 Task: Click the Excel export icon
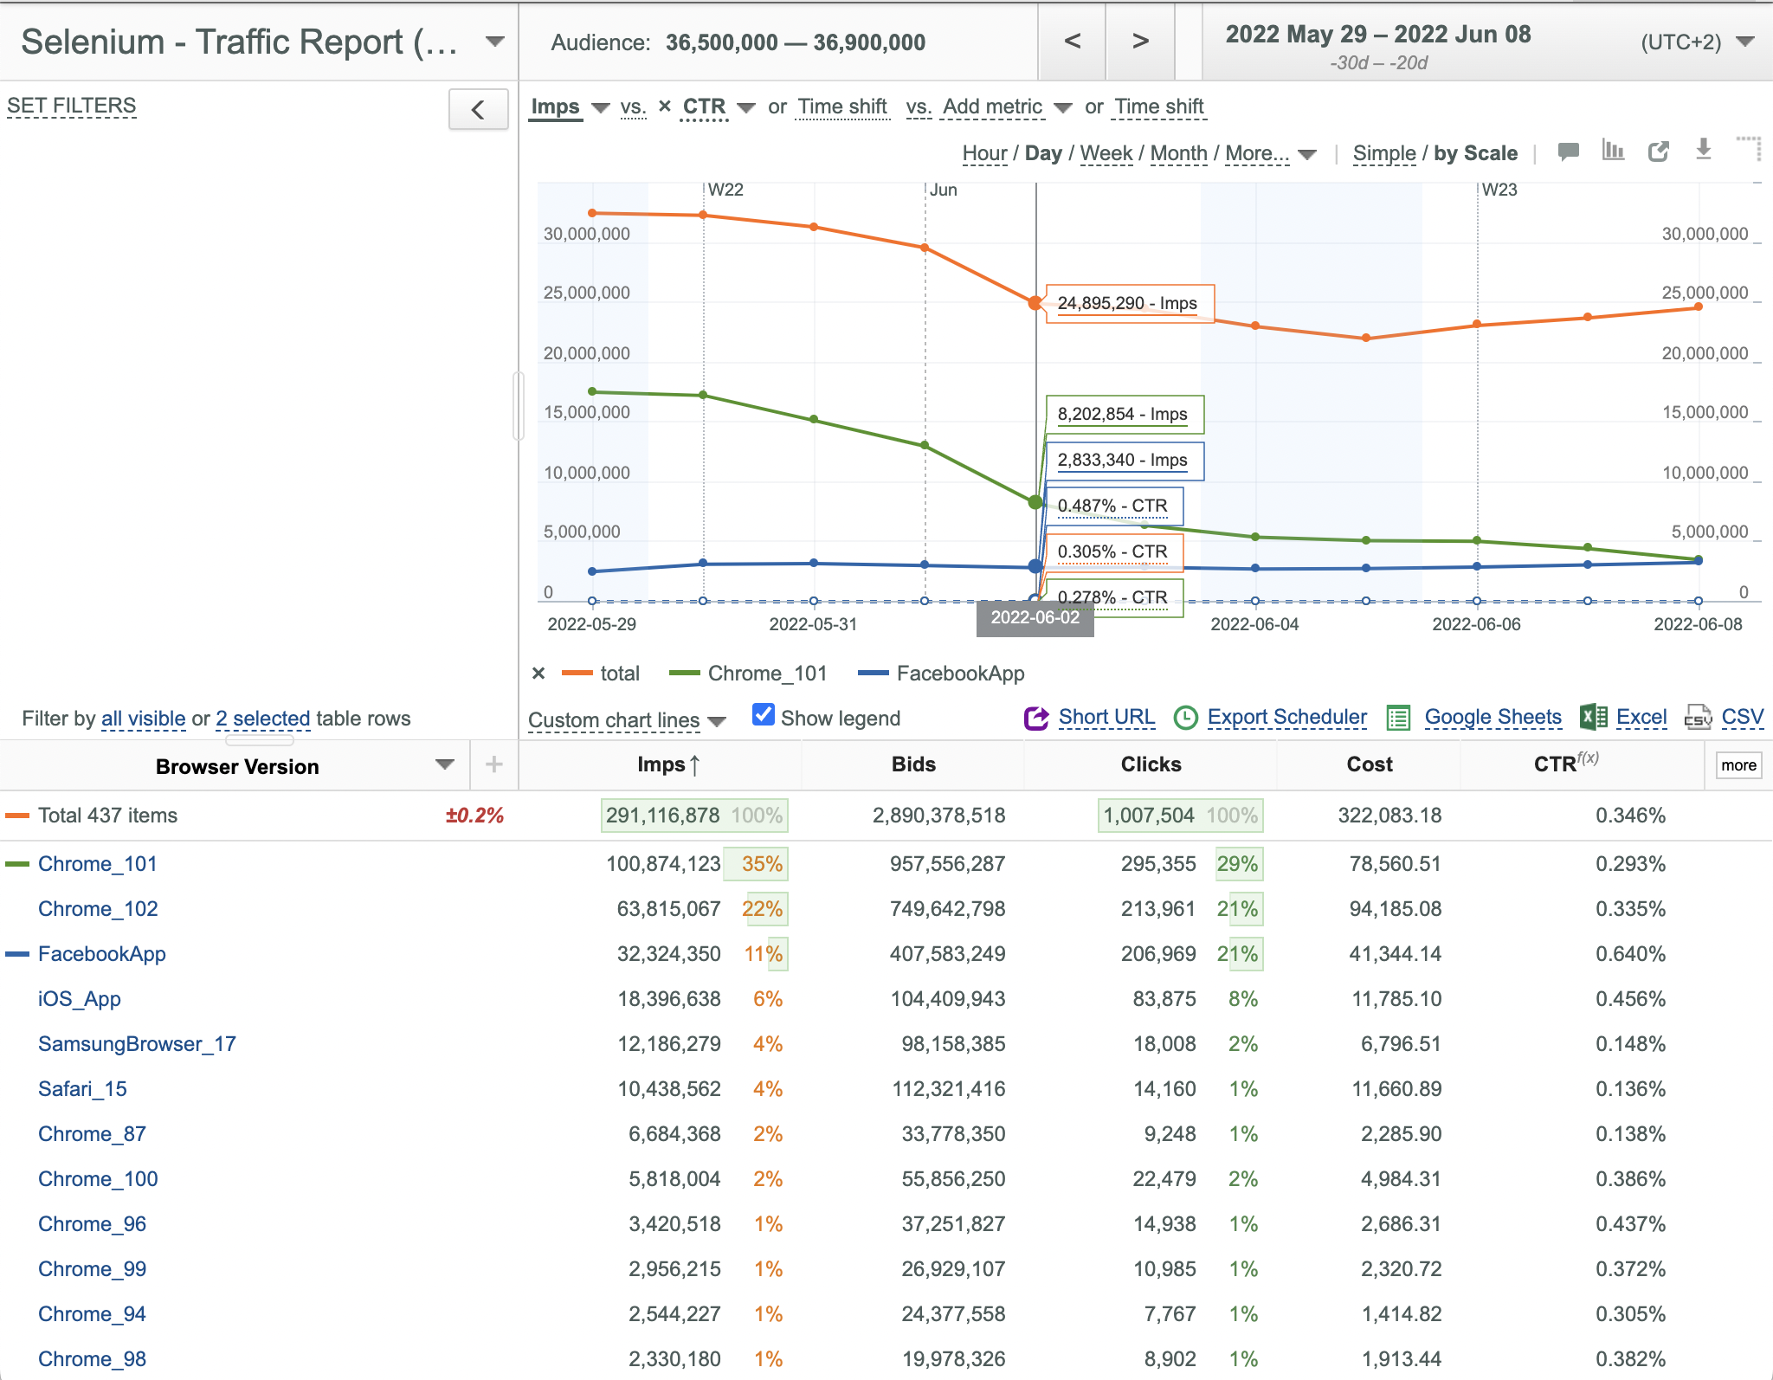click(x=1594, y=717)
